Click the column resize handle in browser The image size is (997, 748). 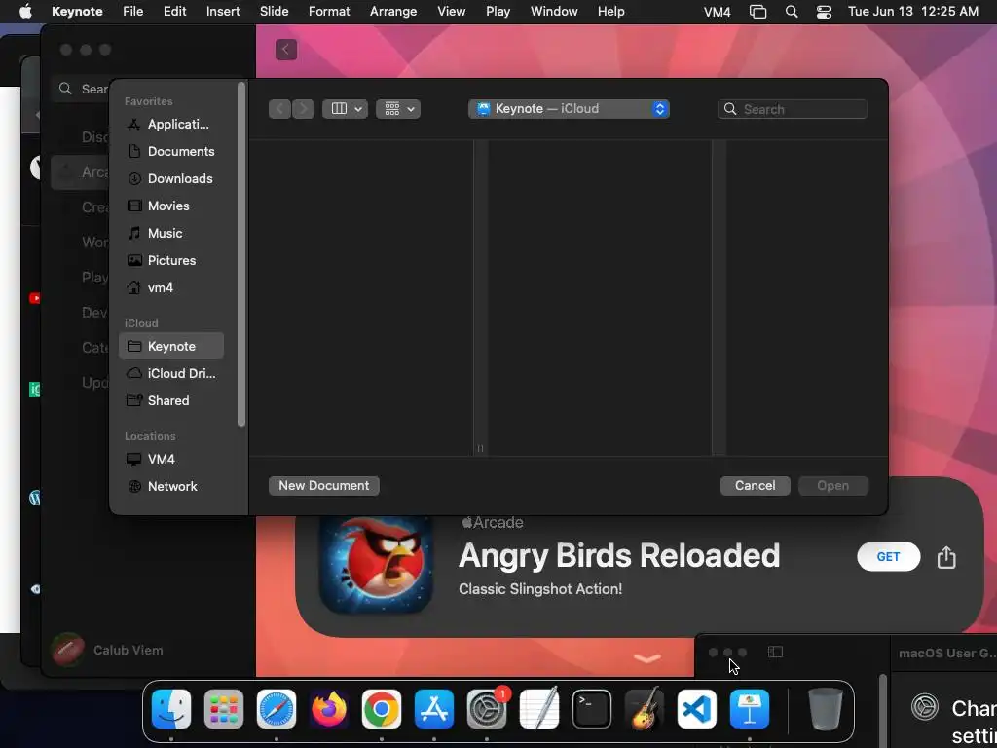[480, 448]
